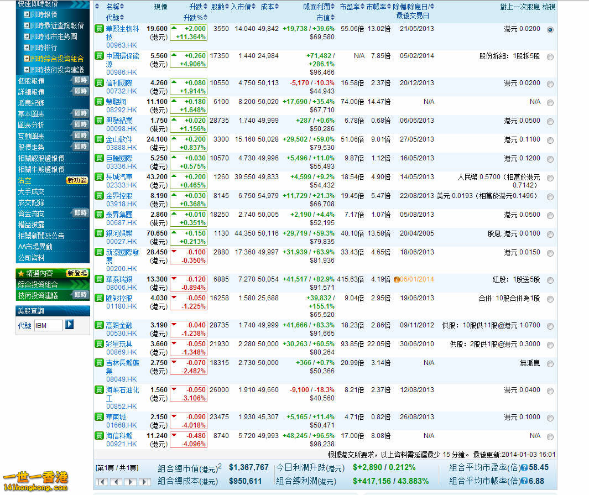Select the radio button for 金山軟件 row
The image size is (589, 495).
pos(550,140)
